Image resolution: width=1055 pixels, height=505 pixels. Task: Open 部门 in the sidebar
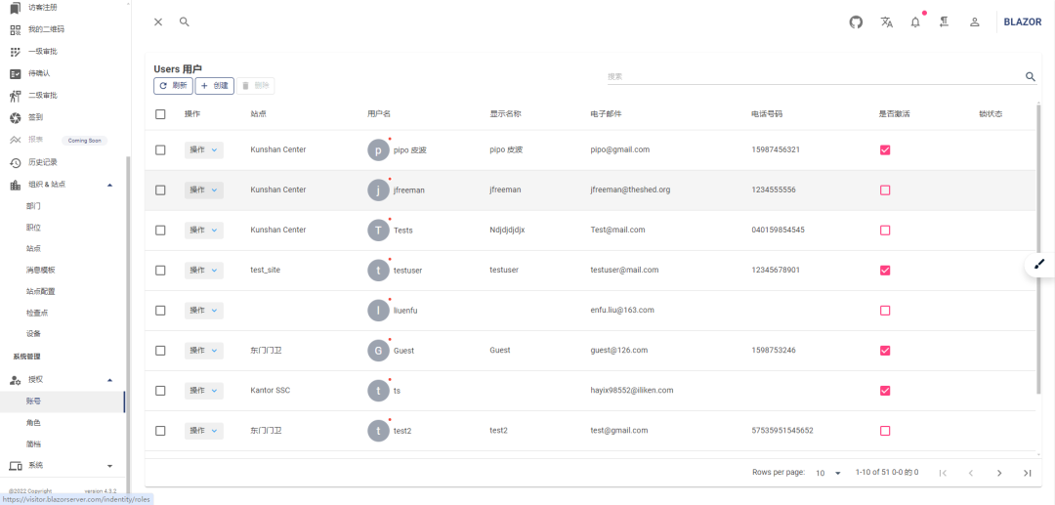pyautogui.click(x=33, y=206)
